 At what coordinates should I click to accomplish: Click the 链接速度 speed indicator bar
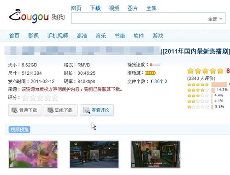click(x=155, y=64)
